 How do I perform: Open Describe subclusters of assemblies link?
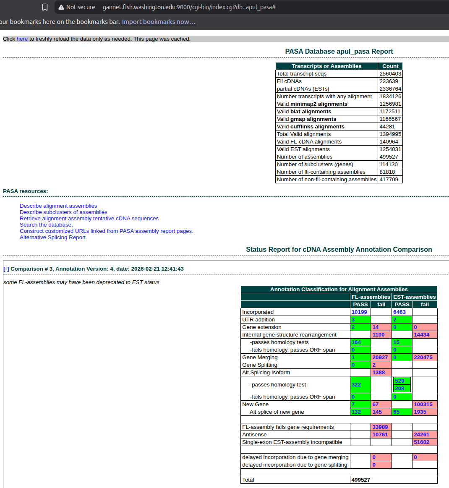point(63,212)
